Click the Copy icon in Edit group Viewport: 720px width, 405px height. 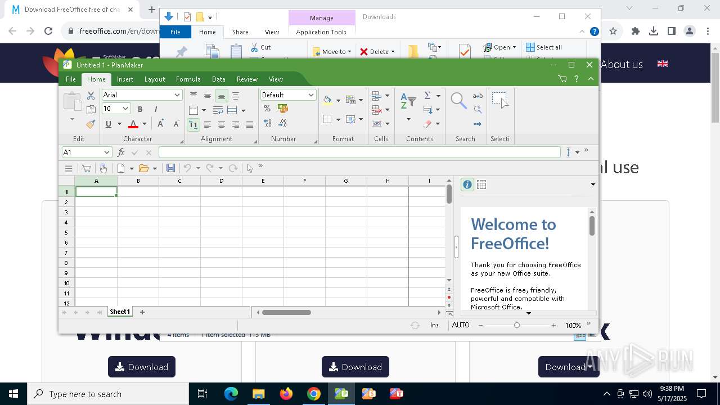(x=91, y=110)
